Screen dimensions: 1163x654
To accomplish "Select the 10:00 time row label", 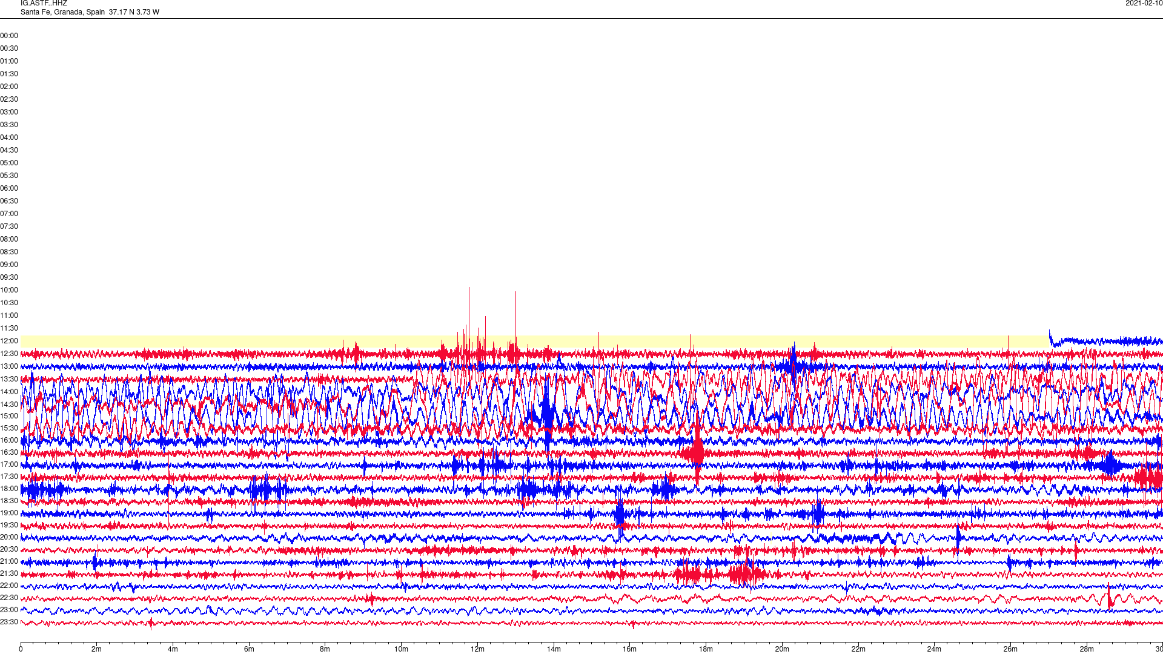I will pyautogui.click(x=9, y=290).
